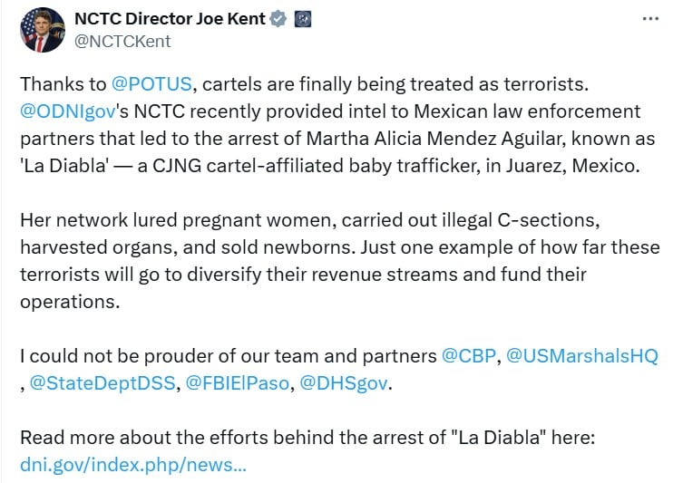Click the tweet text about 'La Diabla' arrest
This screenshot has width=673, height=483.
click(x=337, y=125)
